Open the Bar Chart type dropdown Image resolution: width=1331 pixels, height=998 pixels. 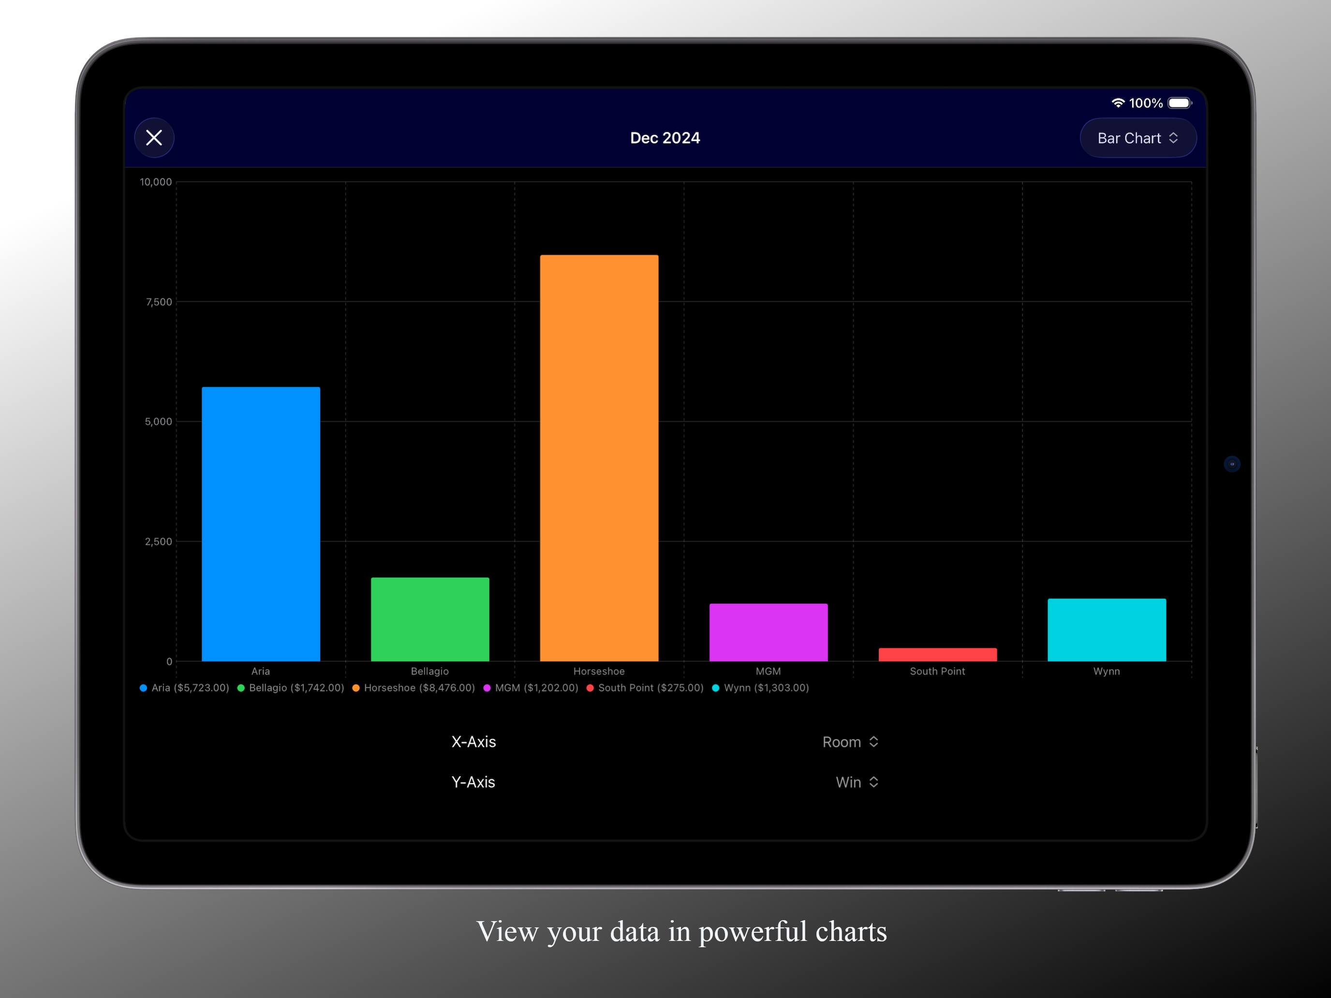1137,138
